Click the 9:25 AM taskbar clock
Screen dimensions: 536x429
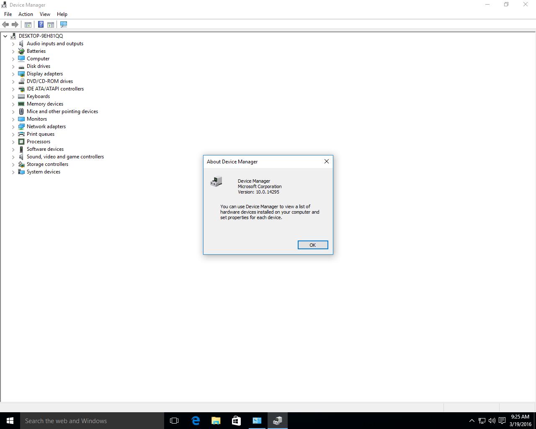tap(520, 417)
